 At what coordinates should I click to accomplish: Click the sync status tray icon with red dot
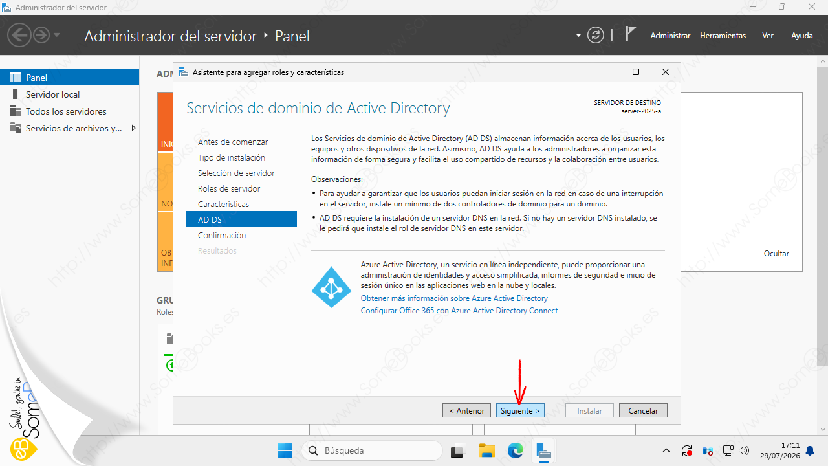687,450
